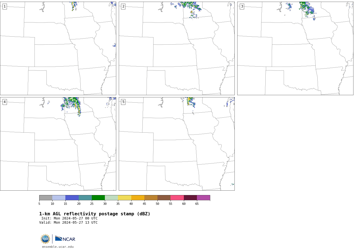Viewport: 356px width, 250px height.
Task: Click the colorbar tick label "10"
Action: coord(52,204)
